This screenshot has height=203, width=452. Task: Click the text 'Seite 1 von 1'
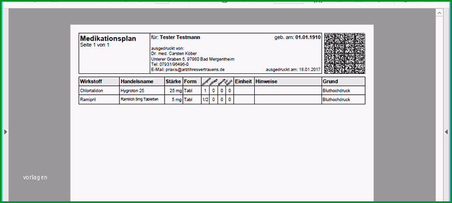click(x=94, y=45)
